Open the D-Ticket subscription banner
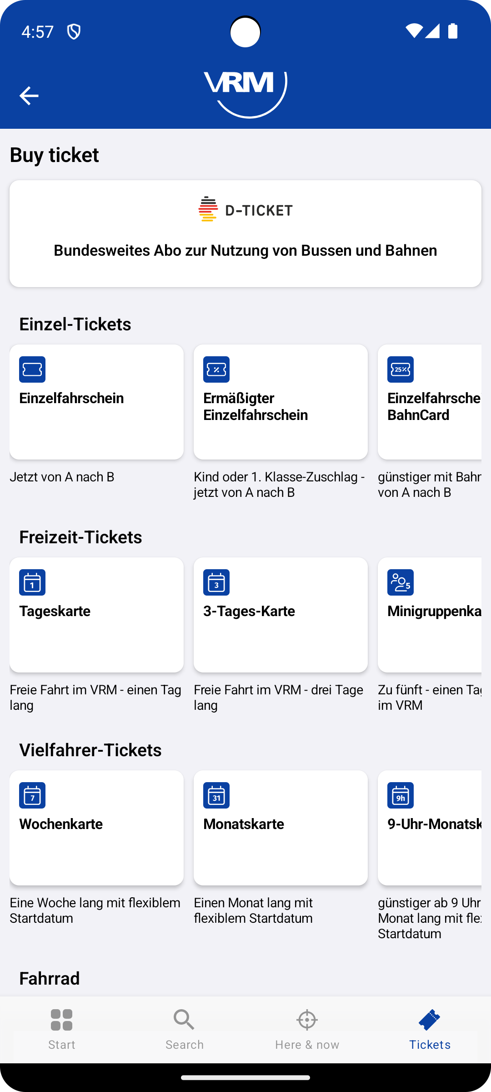This screenshot has height=1092, width=491. pos(245,233)
